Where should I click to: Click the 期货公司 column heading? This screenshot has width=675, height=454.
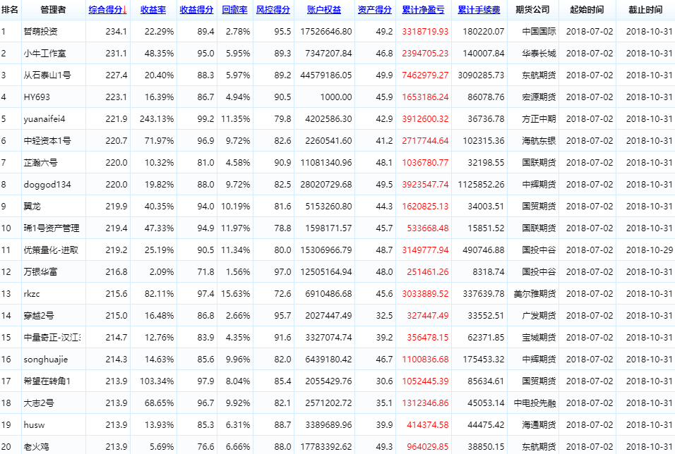[533, 10]
